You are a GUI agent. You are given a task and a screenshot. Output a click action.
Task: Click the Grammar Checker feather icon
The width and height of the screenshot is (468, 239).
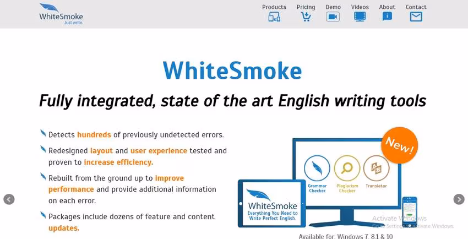317,169
